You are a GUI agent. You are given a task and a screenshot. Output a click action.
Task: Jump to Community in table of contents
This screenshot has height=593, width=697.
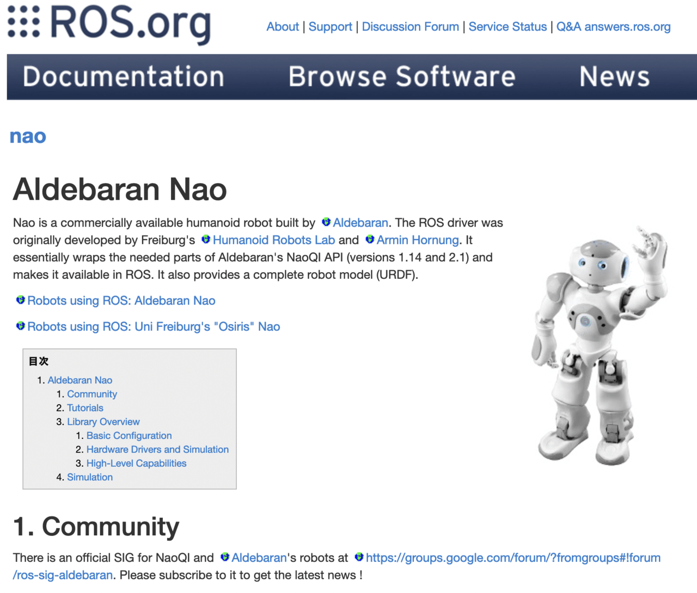(92, 394)
